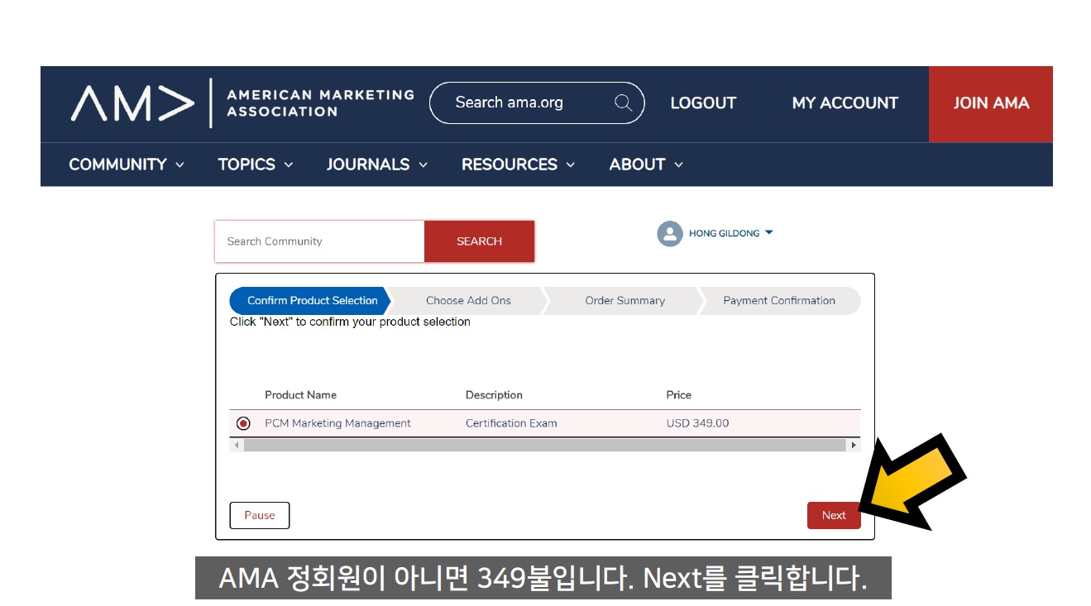Click the Search ama.org field
Image resolution: width=1091 pixels, height=606 pixels.
pyautogui.click(x=536, y=103)
